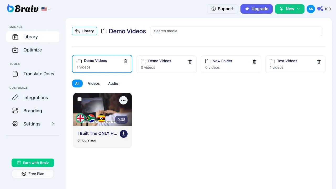This screenshot has height=189, width=336.
Task: Open the New dropdown menu
Action: [x=290, y=9]
